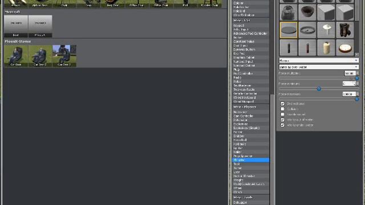Spawn the Car Seat 3 vehicle
Screen dimensions: 365x205
click(64, 56)
